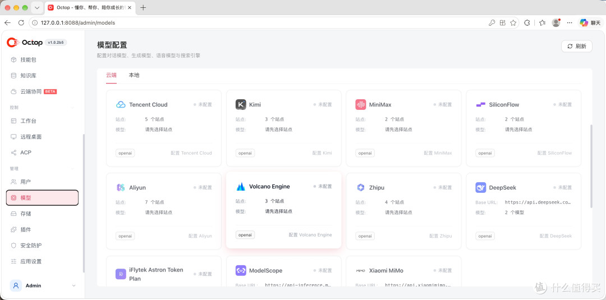Click the DeepSeek Base URL value

click(538, 202)
